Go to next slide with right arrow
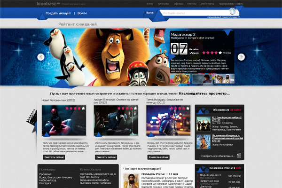This screenshot has height=188, width=282. [241, 57]
